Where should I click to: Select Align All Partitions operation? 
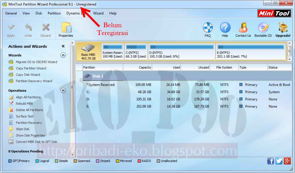pos(28,97)
